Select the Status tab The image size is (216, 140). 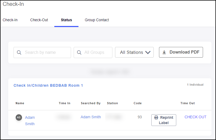click(66, 20)
